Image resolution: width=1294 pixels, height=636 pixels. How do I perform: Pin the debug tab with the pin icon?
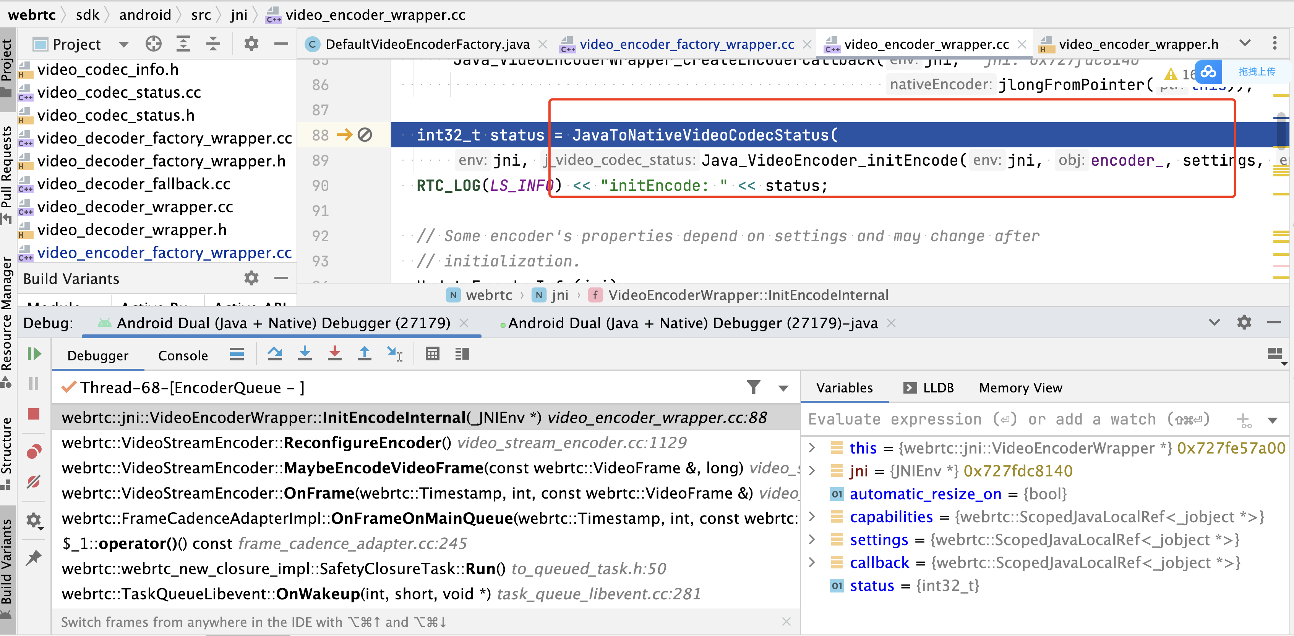(x=34, y=557)
